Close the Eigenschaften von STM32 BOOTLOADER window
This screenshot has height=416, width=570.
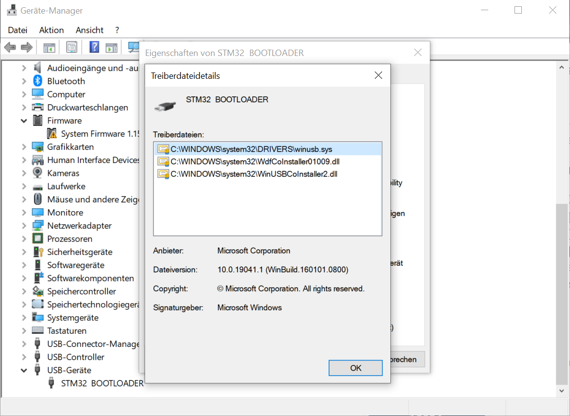(x=418, y=53)
